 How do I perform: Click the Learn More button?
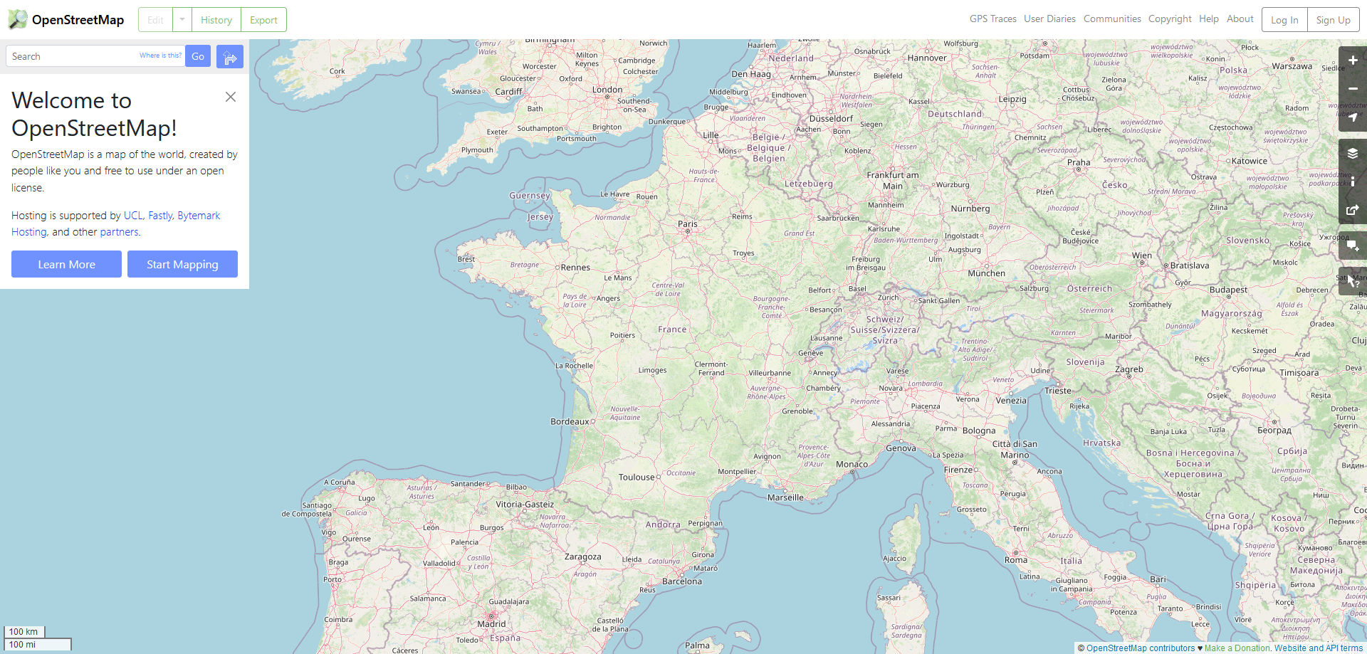pyautogui.click(x=66, y=264)
